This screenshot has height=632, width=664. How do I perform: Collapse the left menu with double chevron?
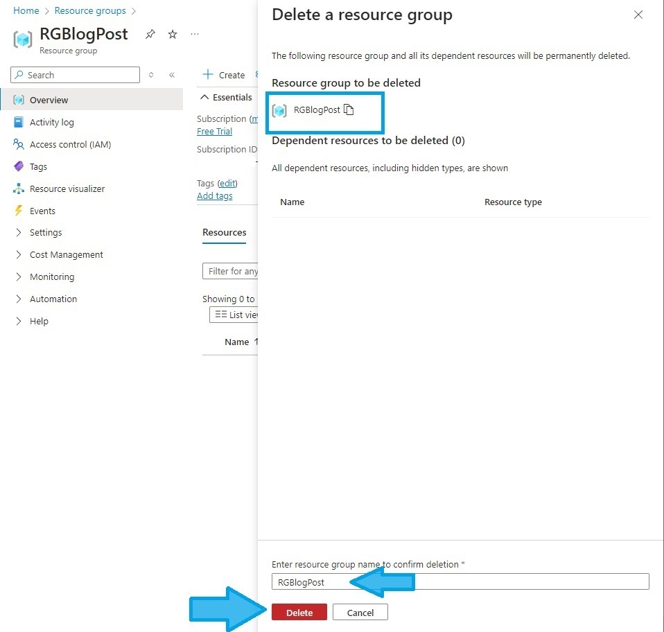pyautogui.click(x=172, y=75)
